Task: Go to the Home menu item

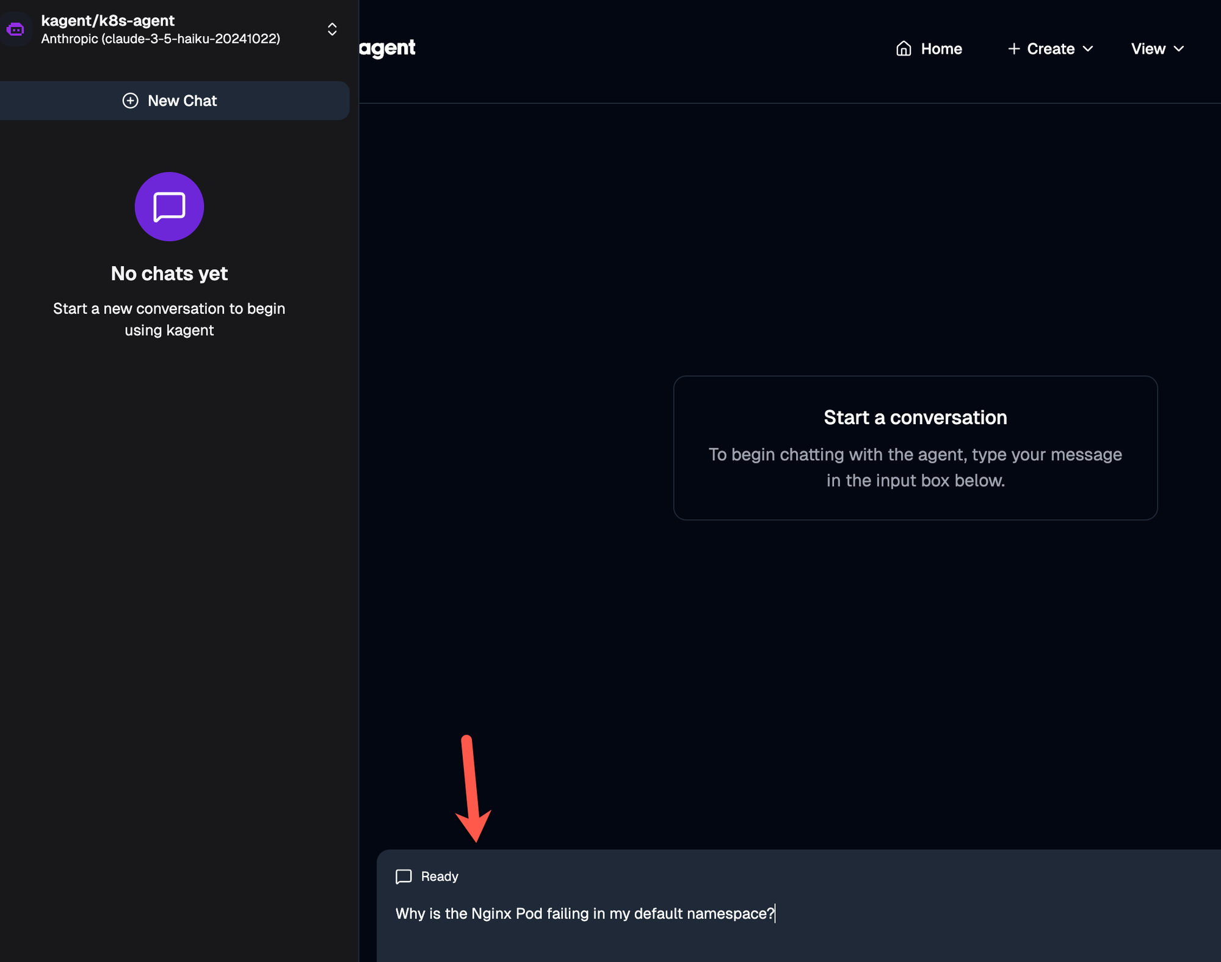Action: (x=941, y=49)
